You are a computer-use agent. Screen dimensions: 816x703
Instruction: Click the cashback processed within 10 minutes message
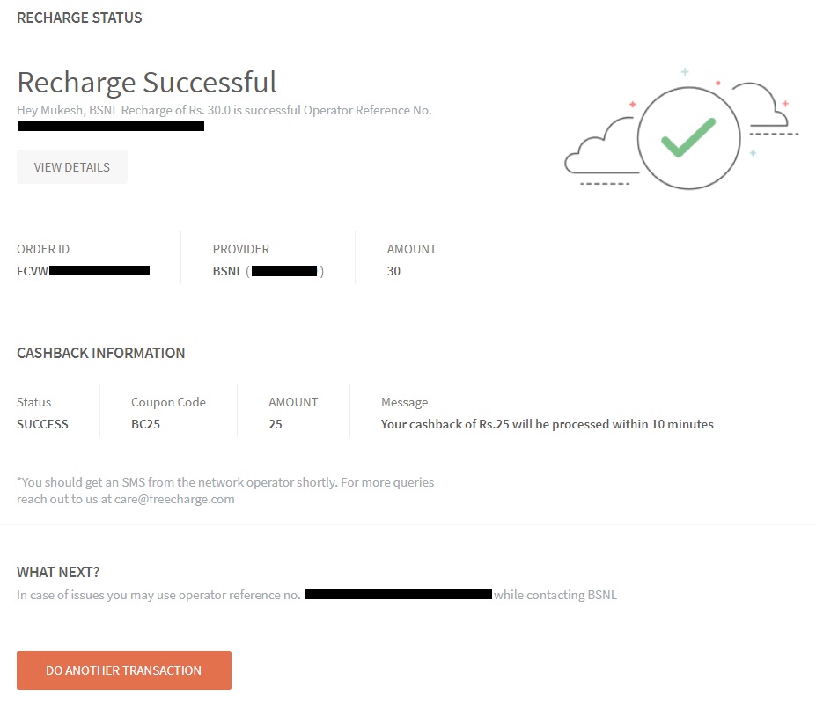point(547,424)
